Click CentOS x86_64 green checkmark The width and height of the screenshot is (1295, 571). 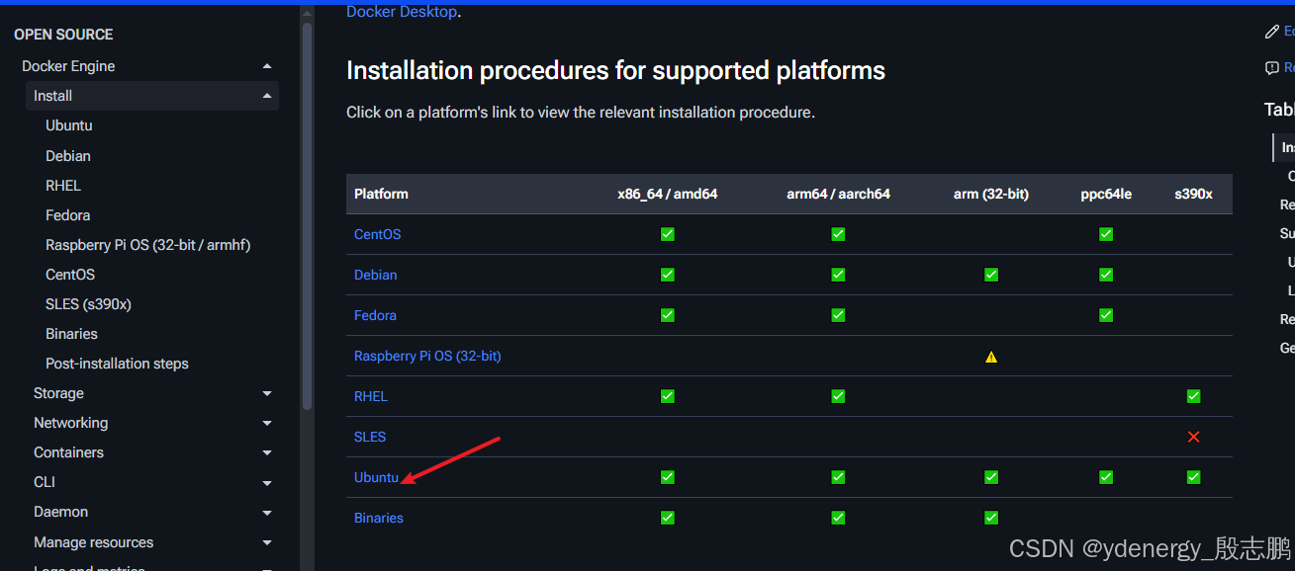[x=668, y=234]
